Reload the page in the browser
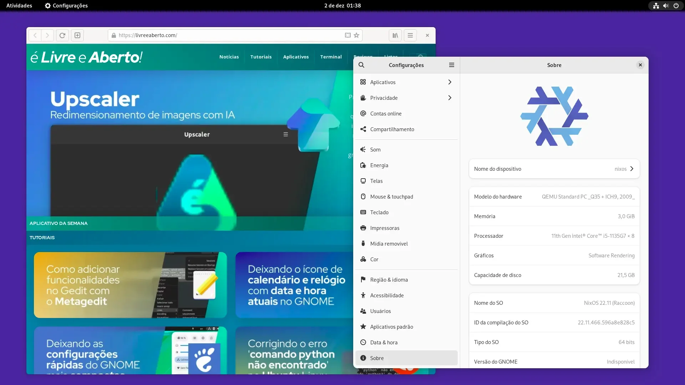This screenshot has height=385, width=685. [62, 35]
